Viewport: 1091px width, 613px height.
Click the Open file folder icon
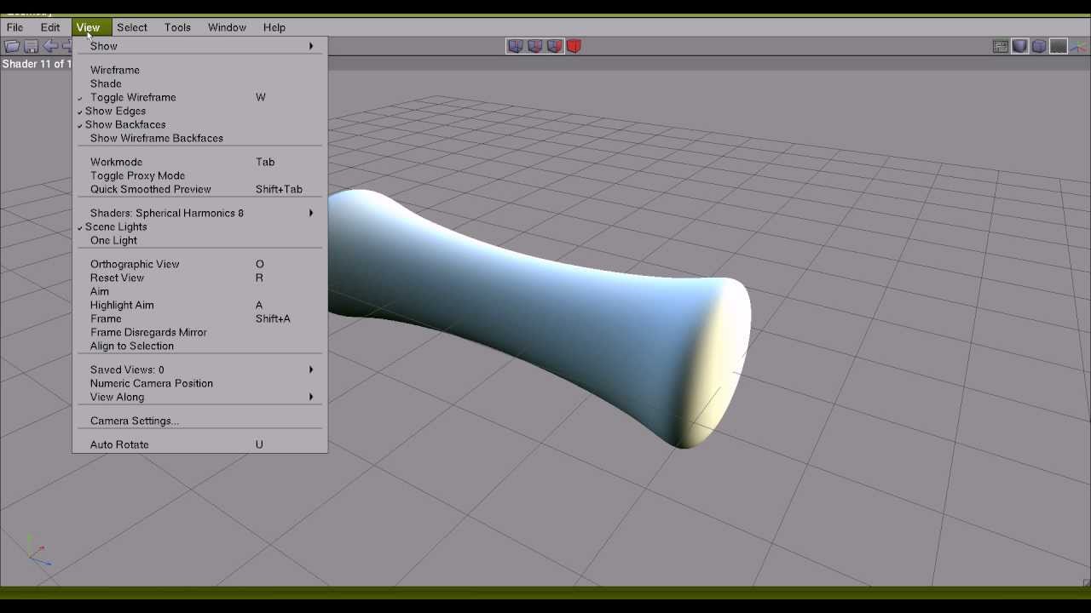click(x=12, y=46)
